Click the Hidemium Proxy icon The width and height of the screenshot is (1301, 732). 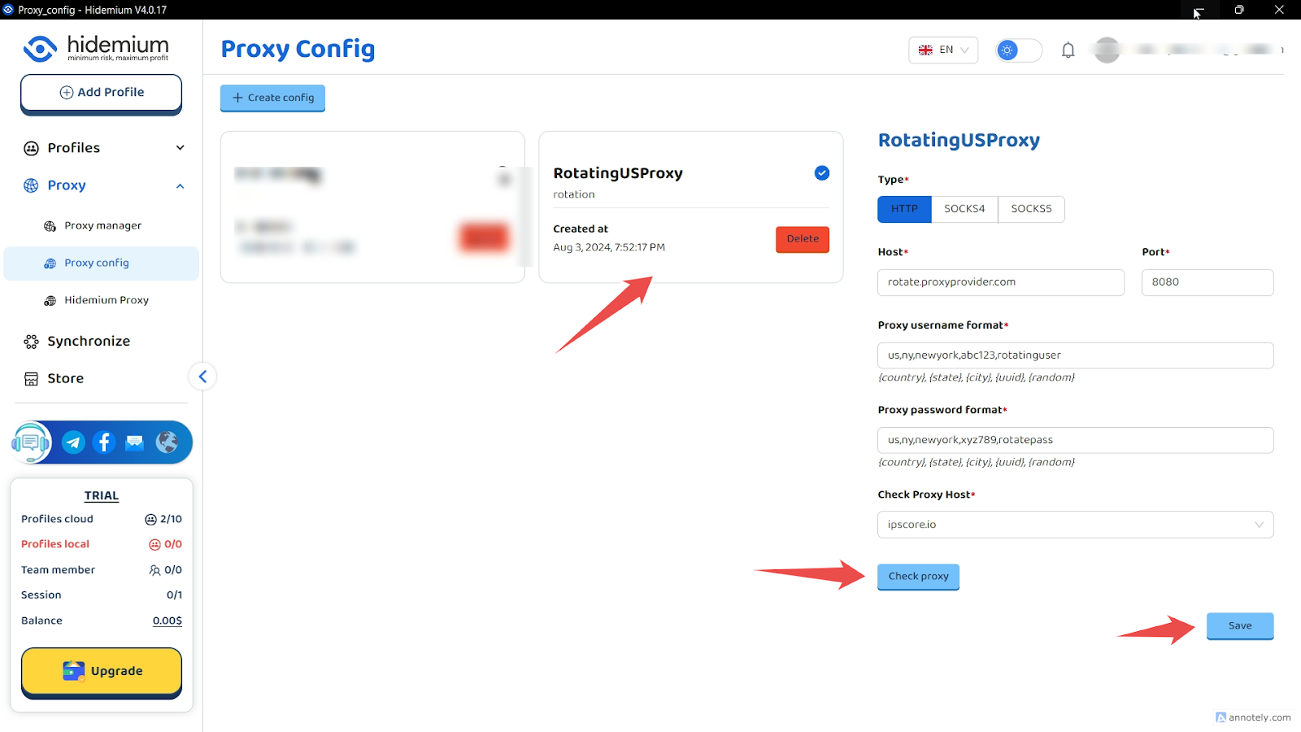pos(50,301)
